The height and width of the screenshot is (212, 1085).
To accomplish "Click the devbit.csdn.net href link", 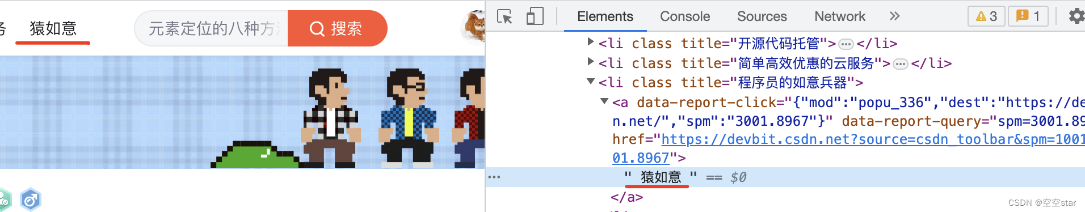I will pos(873,139).
